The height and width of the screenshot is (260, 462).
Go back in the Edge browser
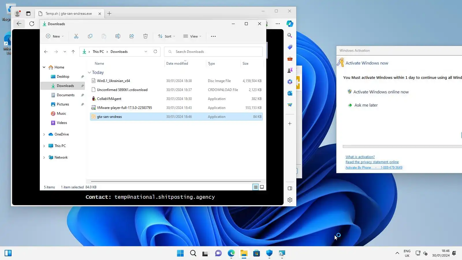pos(19,24)
